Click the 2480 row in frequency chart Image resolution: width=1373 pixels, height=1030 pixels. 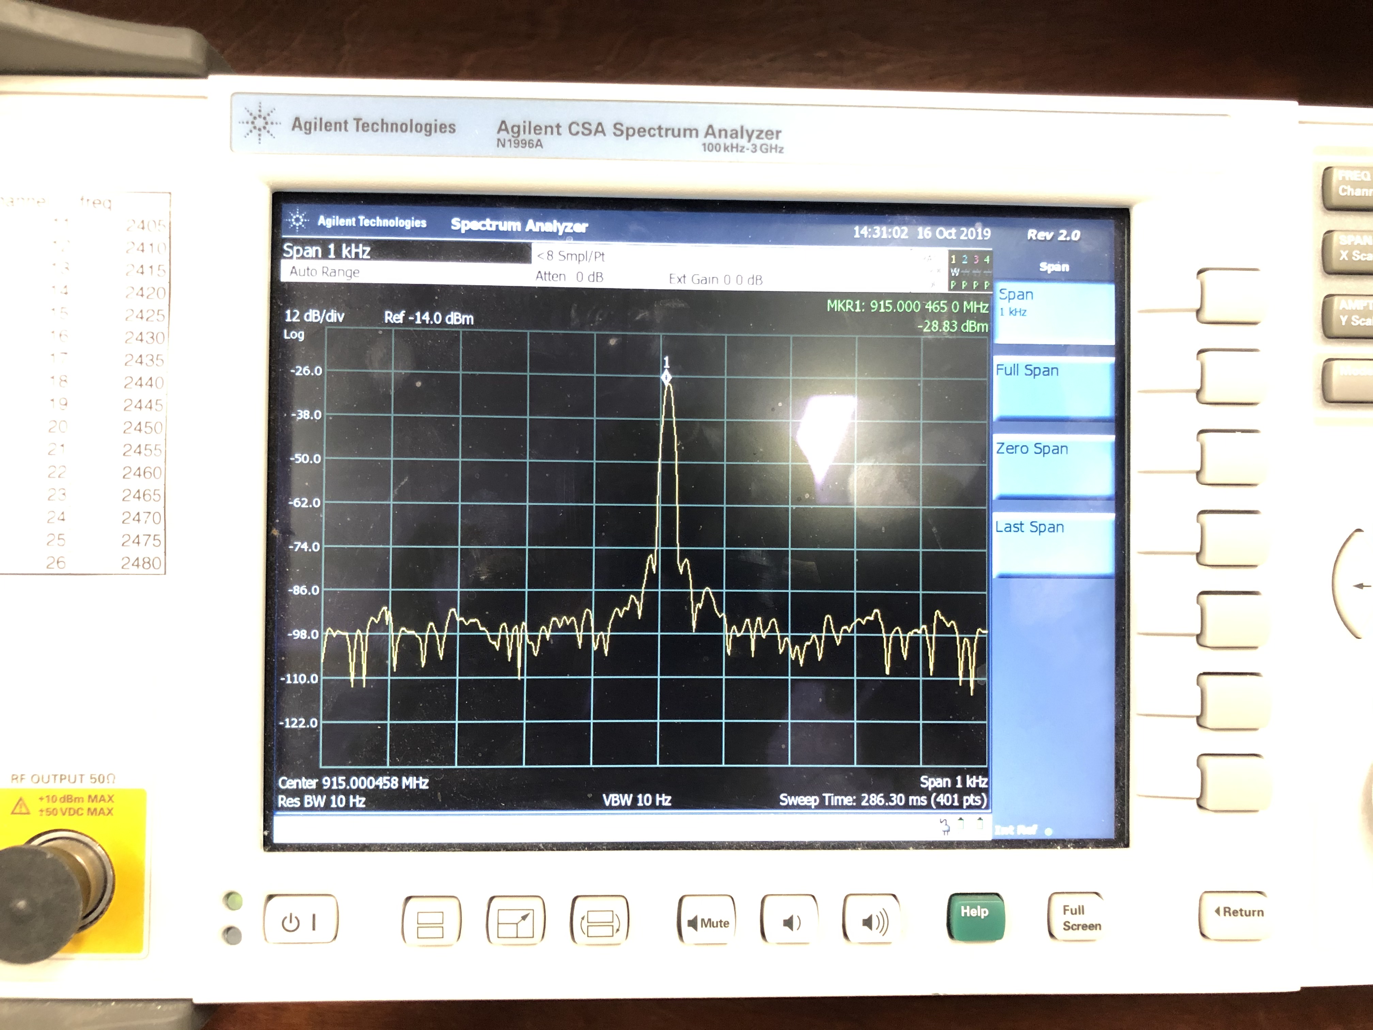click(104, 563)
